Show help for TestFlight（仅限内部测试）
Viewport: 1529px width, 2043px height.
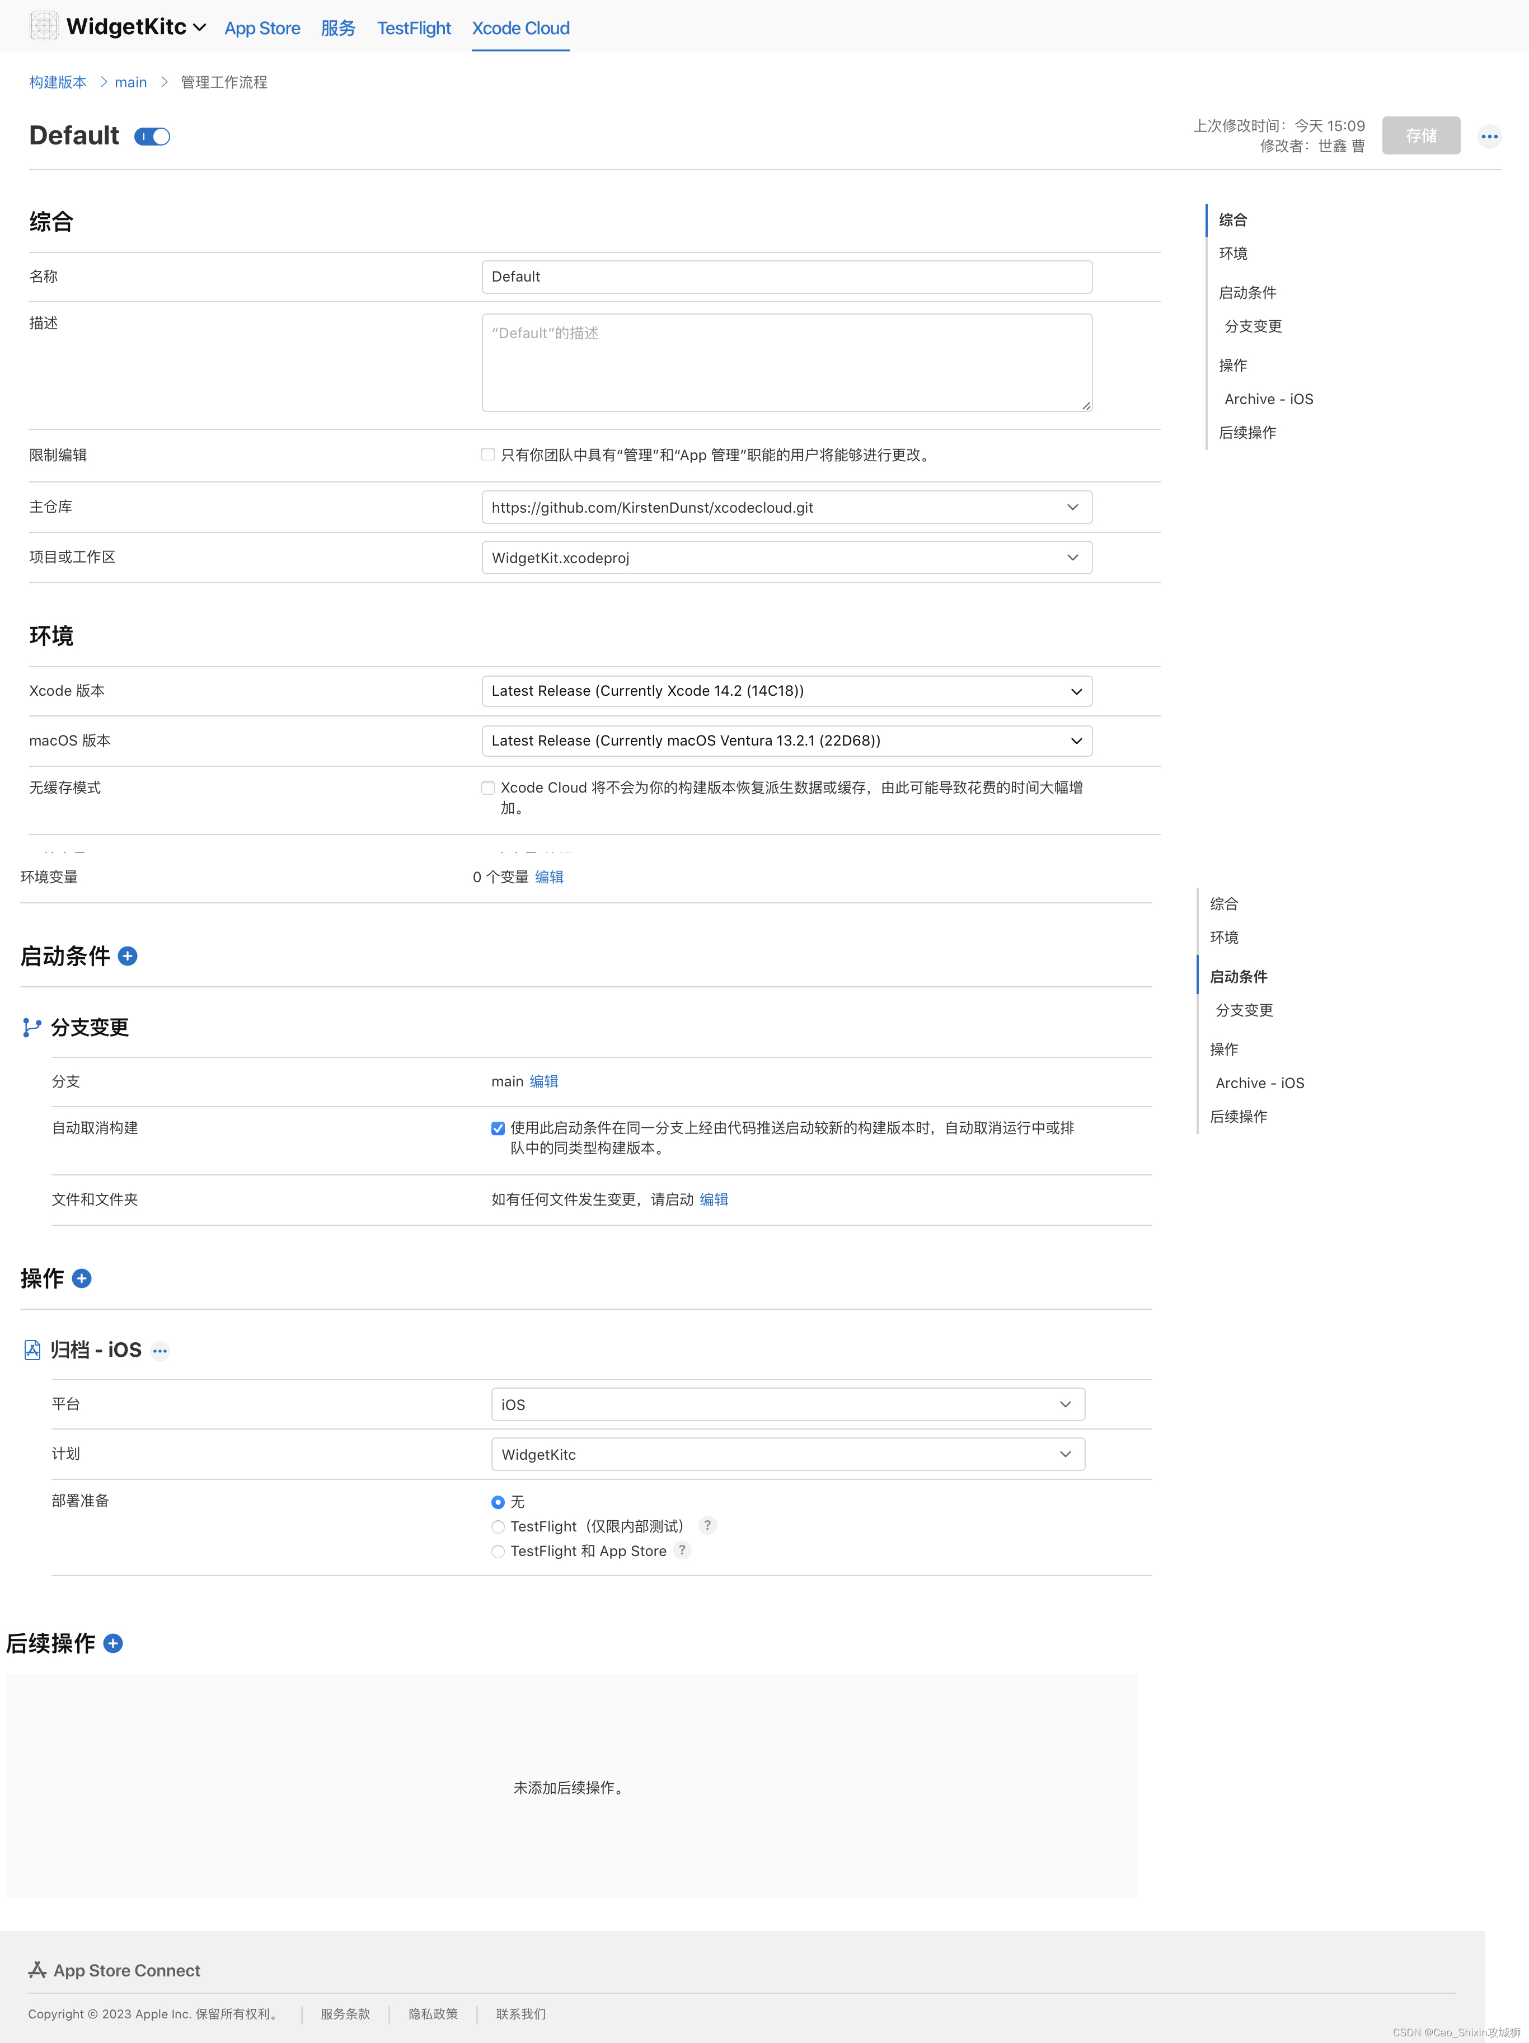tap(707, 1525)
